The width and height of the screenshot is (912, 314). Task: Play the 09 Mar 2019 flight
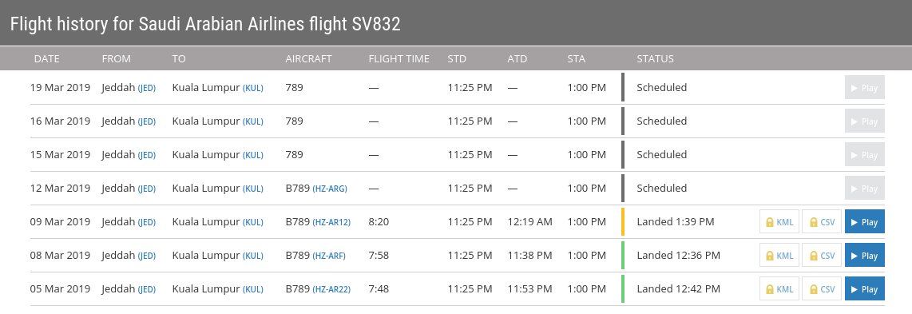[864, 221]
